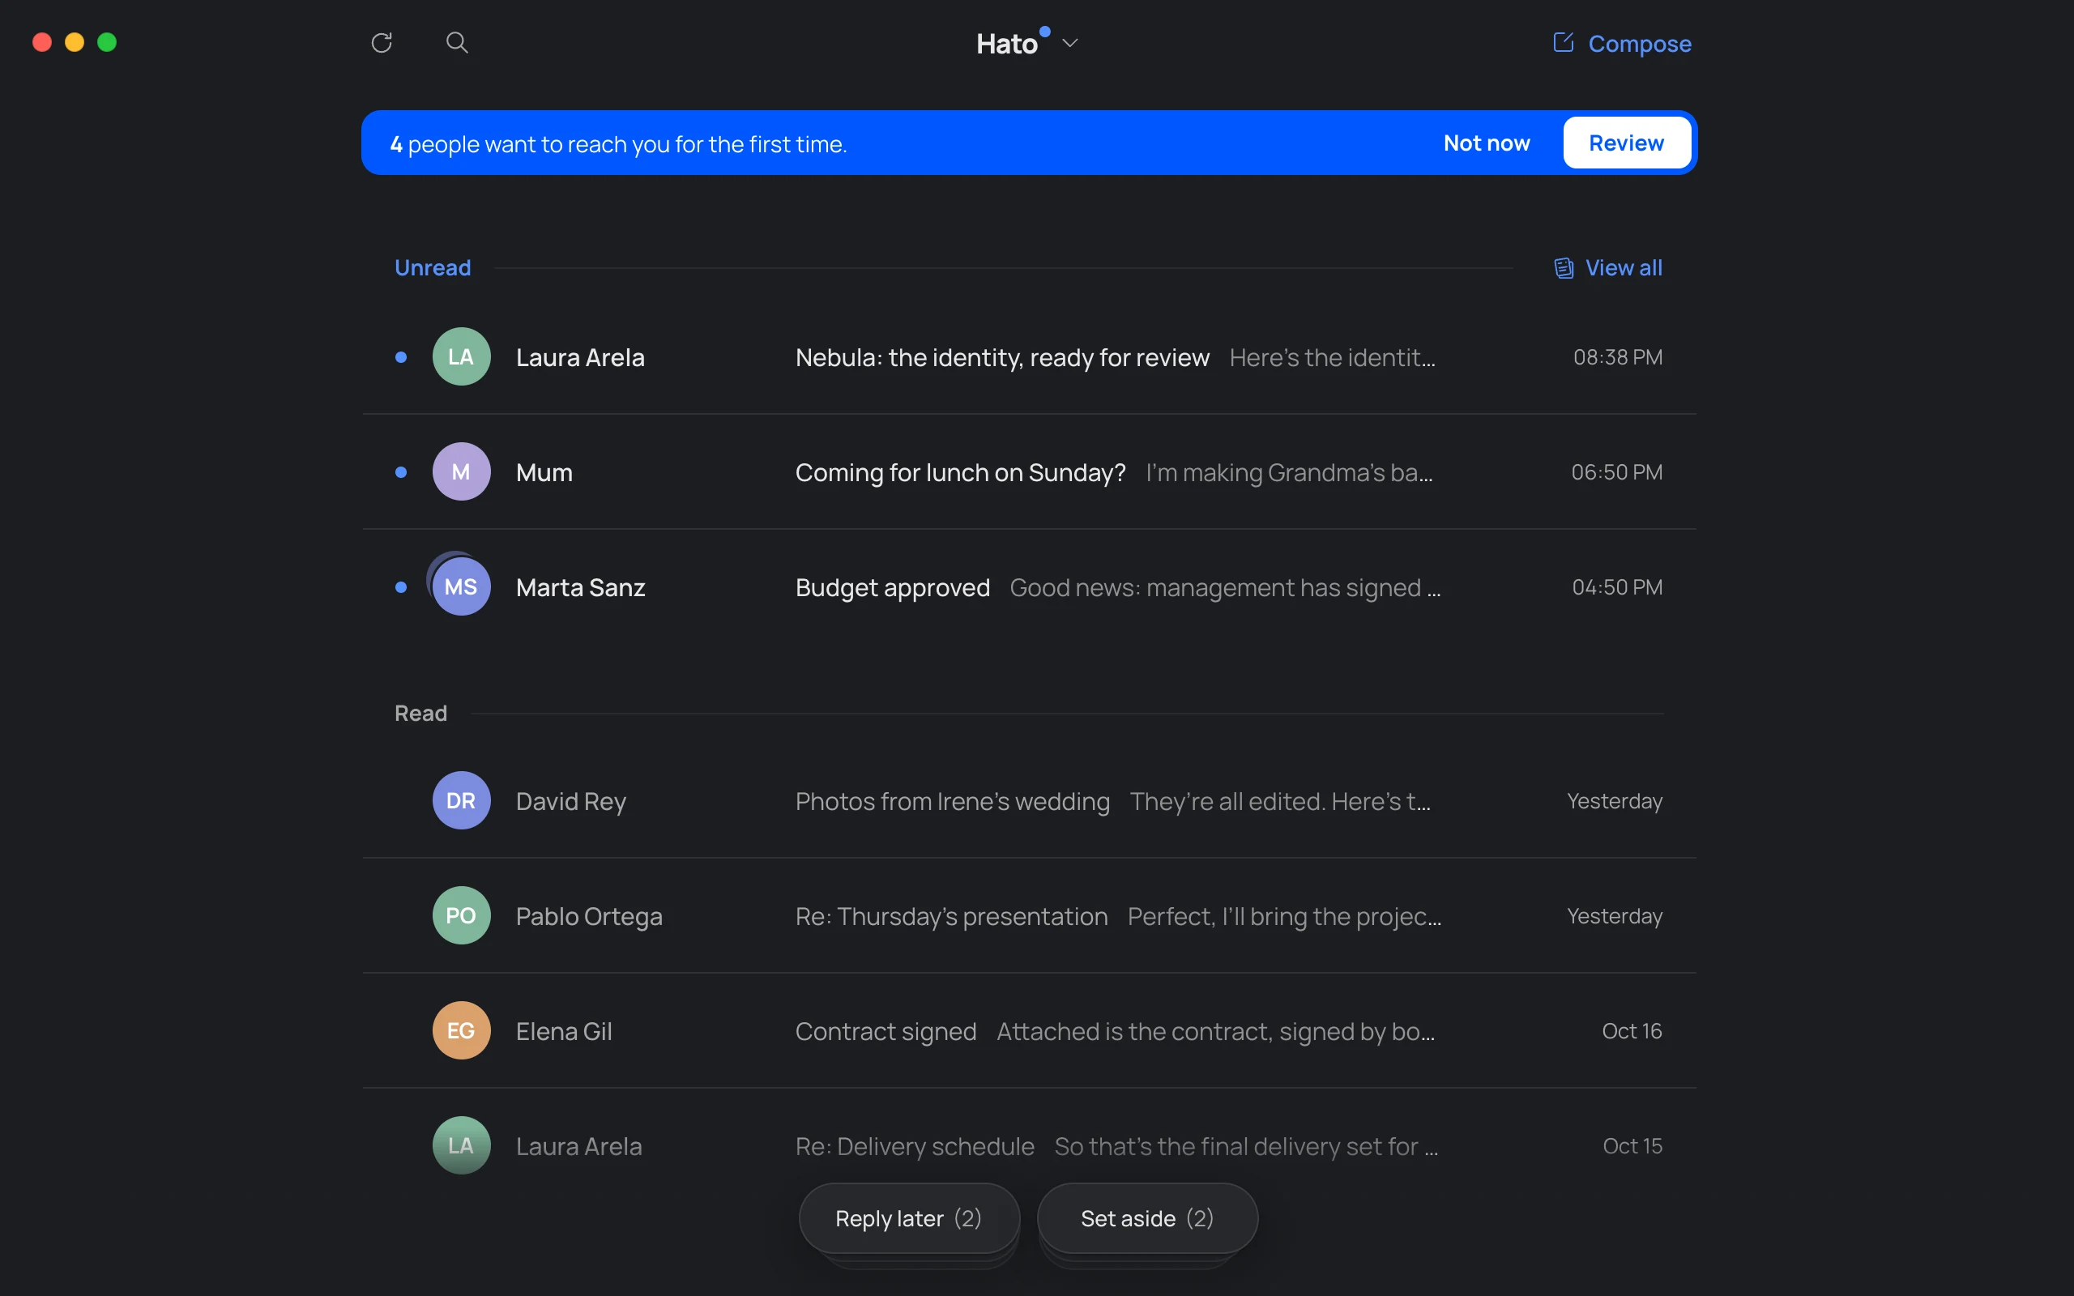Click Pablo Ortega's PO avatar
Screen dimensions: 2074x1296
coord(461,915)
